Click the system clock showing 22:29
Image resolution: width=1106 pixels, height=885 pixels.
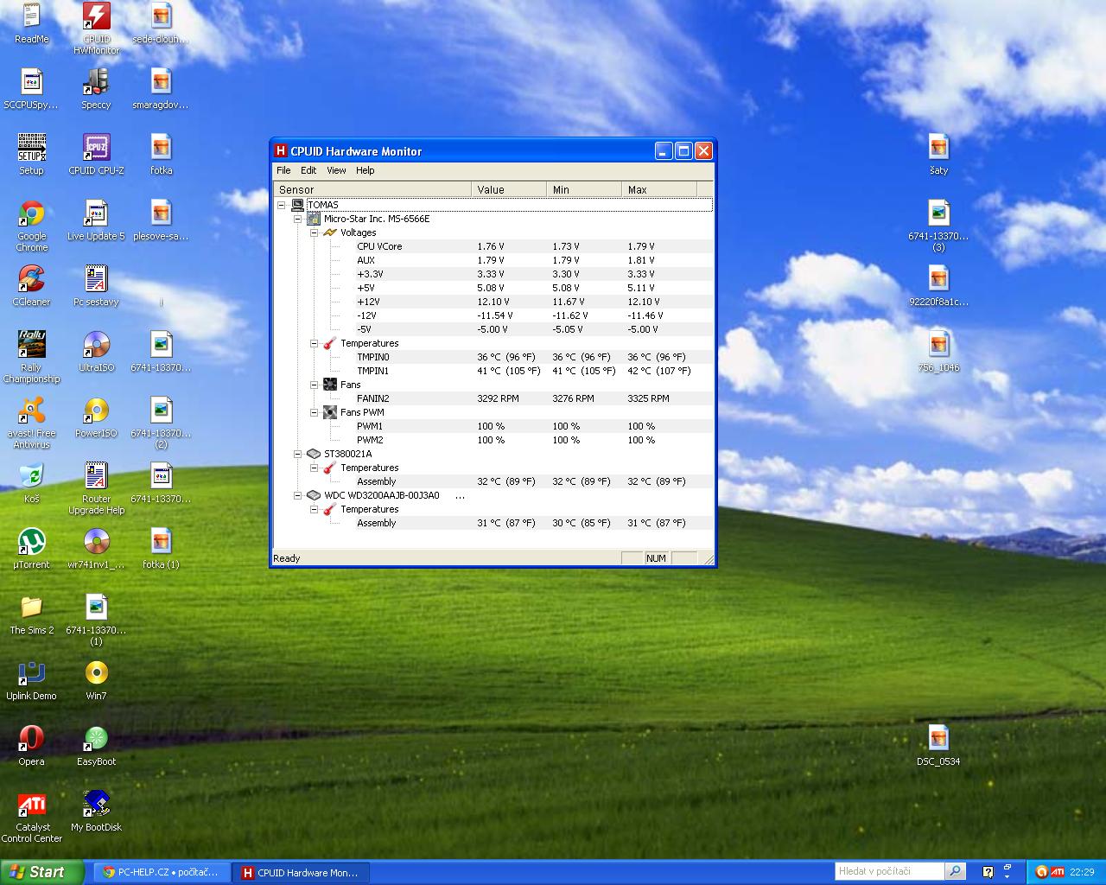point(1082,872)
